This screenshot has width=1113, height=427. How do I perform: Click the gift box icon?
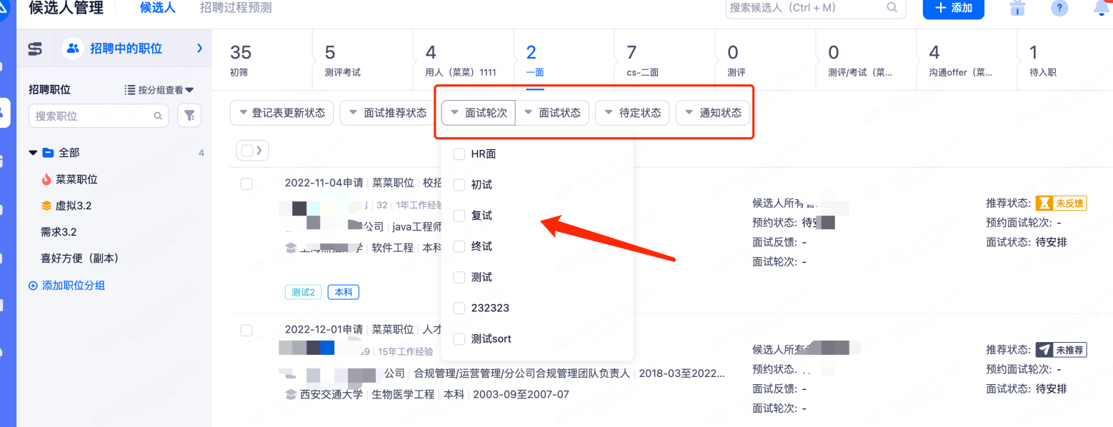click(1017, 8)
